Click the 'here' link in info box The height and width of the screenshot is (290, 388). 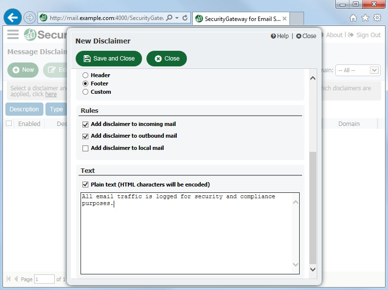[x=51, y=94]
